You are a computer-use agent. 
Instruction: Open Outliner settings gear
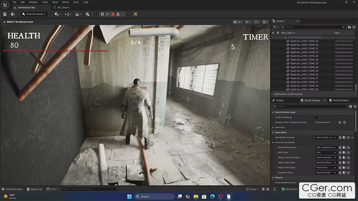(x=354, y=27)
